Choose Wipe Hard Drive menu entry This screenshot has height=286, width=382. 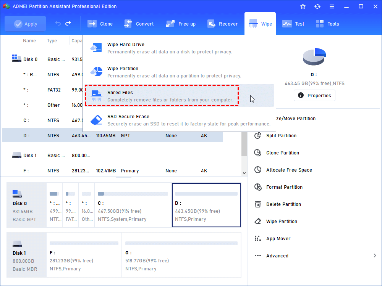pos(169,48)
